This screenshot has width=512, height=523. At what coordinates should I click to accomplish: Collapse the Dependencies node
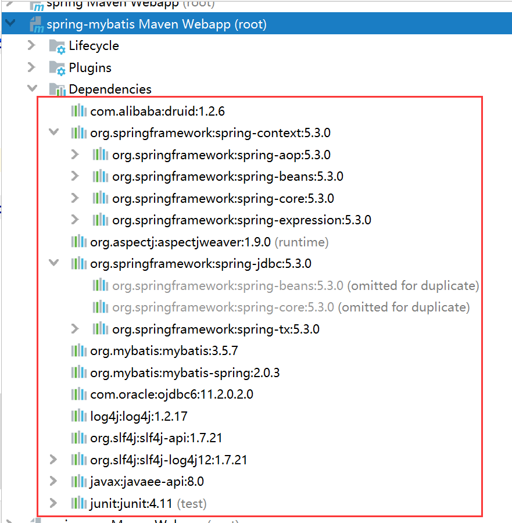click(33, 88)
